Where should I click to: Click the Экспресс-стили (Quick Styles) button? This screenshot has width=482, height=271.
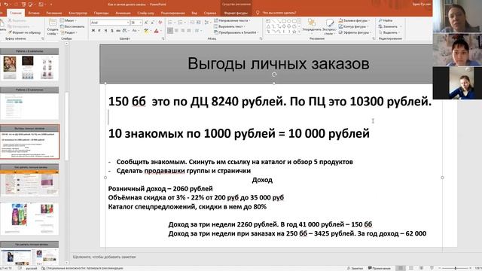click(x=330, y=27)
